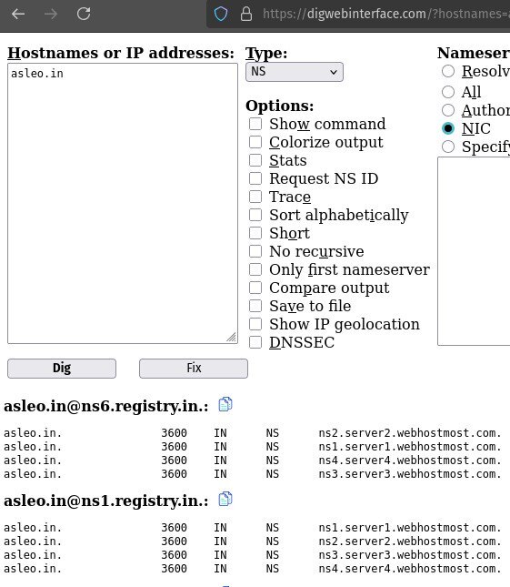
Task: Reload the current page
Action: 84,15
